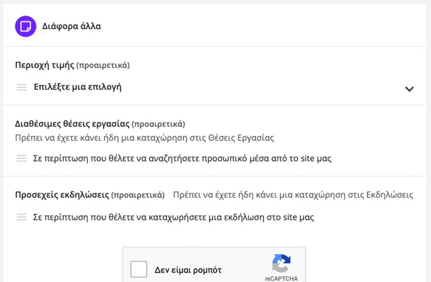Expand the price range chevron arrow

409,89
